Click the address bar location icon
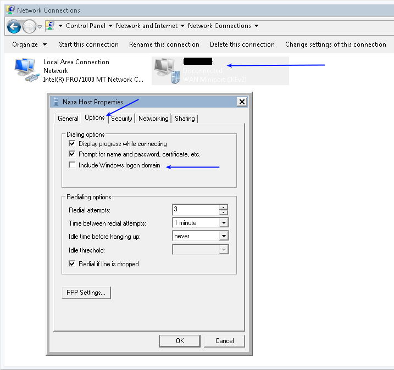Viewport: 394px width, 370px height. click(x=51, y=26)
